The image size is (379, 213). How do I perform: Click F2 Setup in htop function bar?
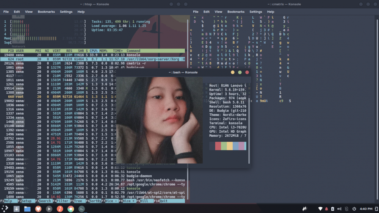26,201
